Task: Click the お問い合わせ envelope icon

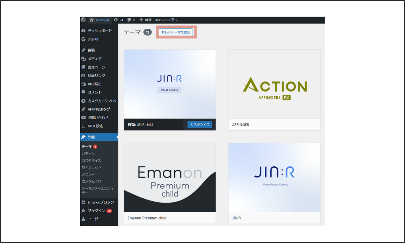Action: [83, 117]
